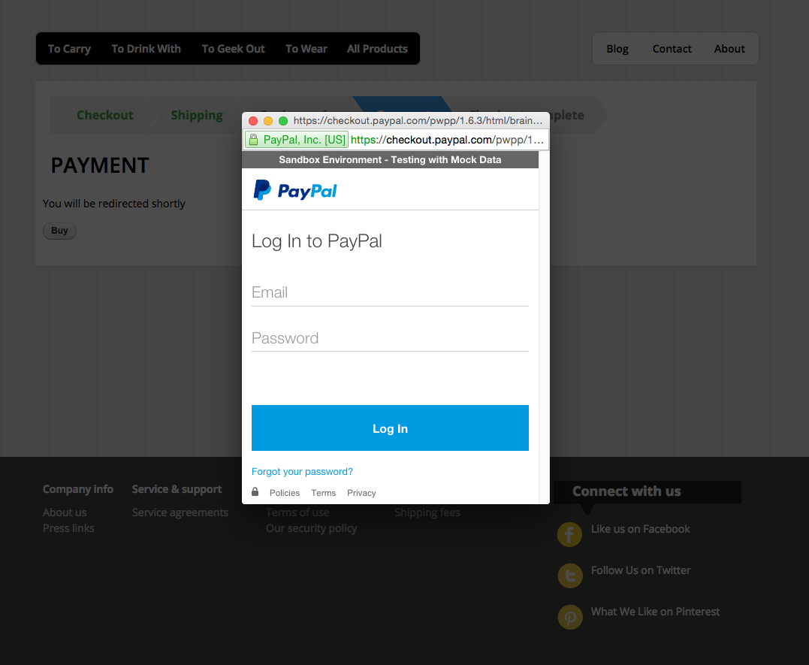809x665 pixels.
Task: Click the Buy button
Action: (x=59, y=231)
